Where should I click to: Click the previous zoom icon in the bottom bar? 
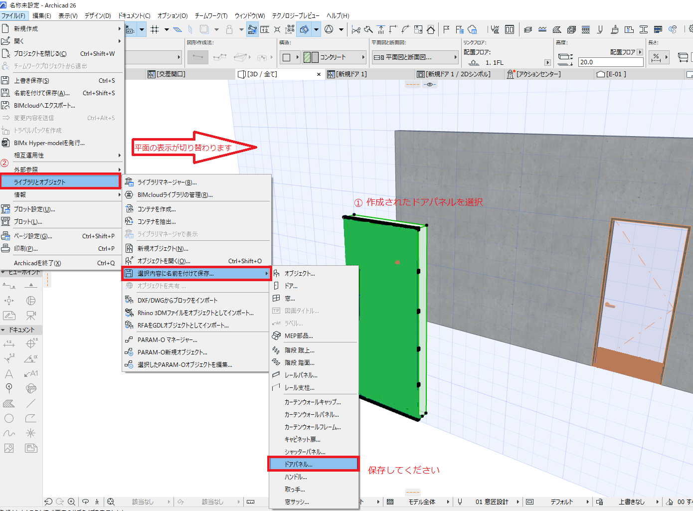[48, 502]
